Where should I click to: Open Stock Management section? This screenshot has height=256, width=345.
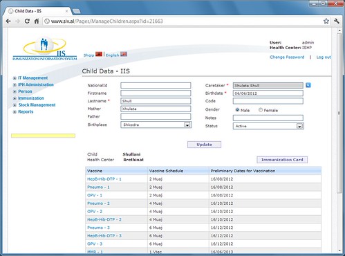37,105
